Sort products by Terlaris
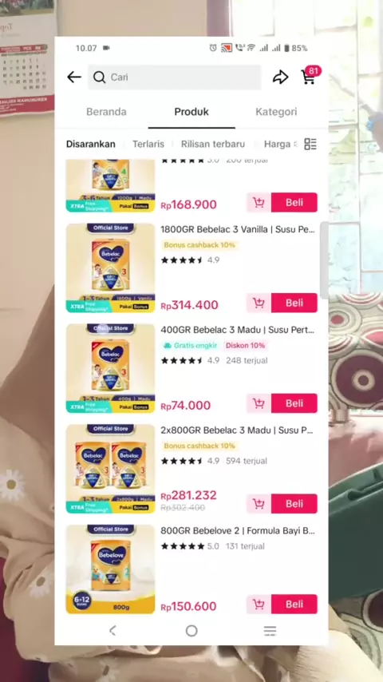The image size is (383, 682). [x=148, y=144]
